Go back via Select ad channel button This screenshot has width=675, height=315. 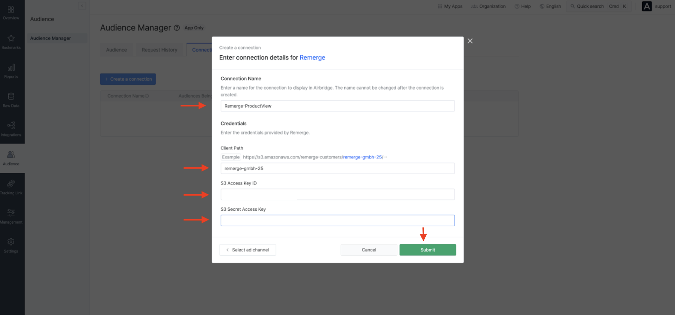pos(248,250)
